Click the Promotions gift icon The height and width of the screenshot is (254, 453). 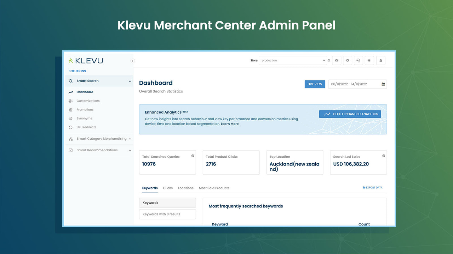click(x=70, y=109)
